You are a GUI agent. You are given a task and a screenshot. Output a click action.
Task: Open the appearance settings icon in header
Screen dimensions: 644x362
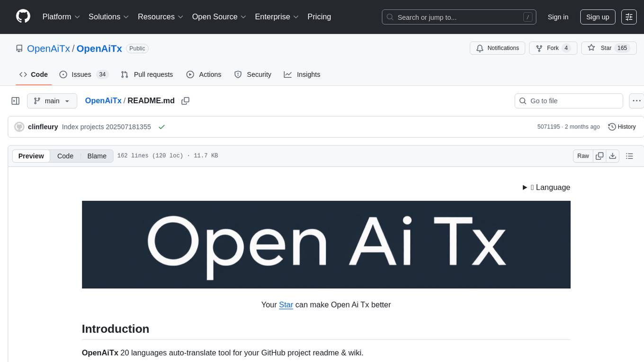tap(629, 17)
